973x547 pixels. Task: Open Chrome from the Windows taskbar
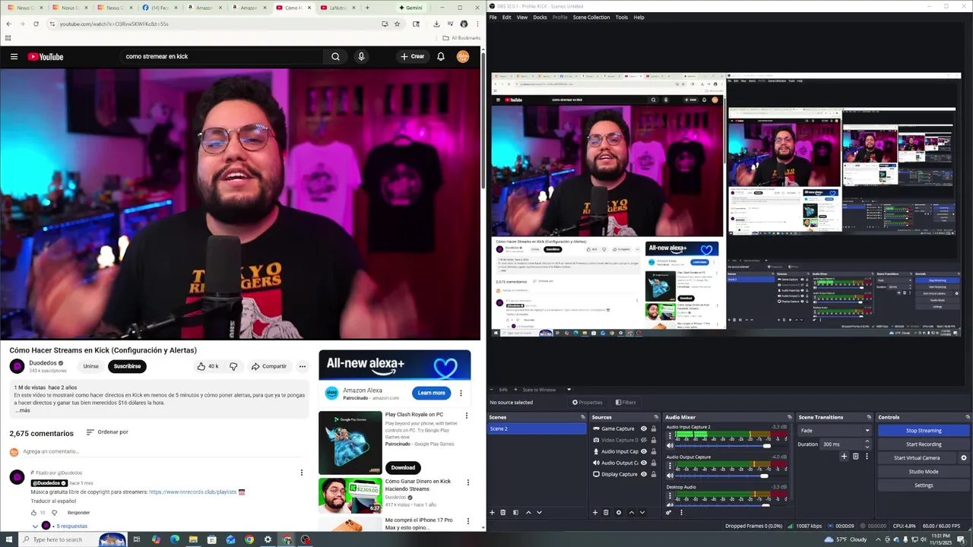(x=249, y=539)
